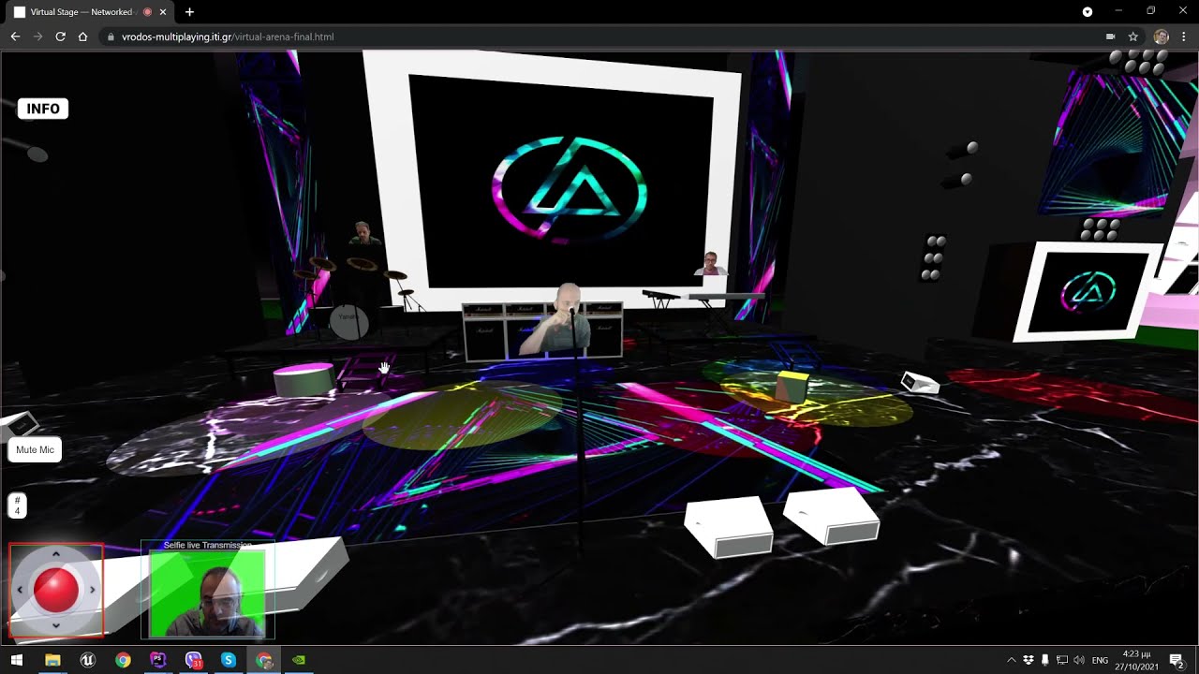Click camera permission icon in address bar
This screenshot has height=674, width=1199.
click(1110, 37)
